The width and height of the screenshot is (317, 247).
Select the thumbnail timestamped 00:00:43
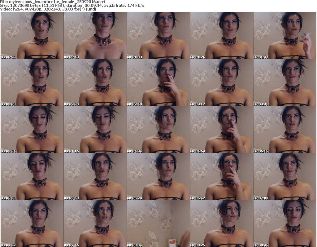pyautogui.click(x=95, y=36)
